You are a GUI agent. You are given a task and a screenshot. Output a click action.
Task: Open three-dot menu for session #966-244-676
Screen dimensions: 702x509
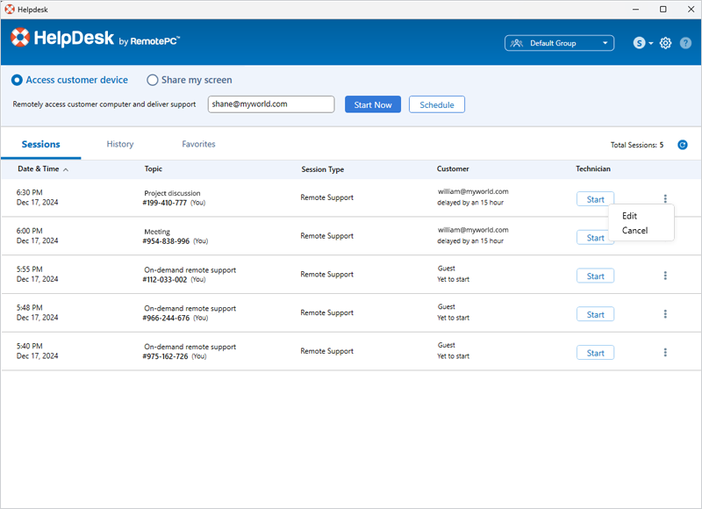[x=665, y=314]
